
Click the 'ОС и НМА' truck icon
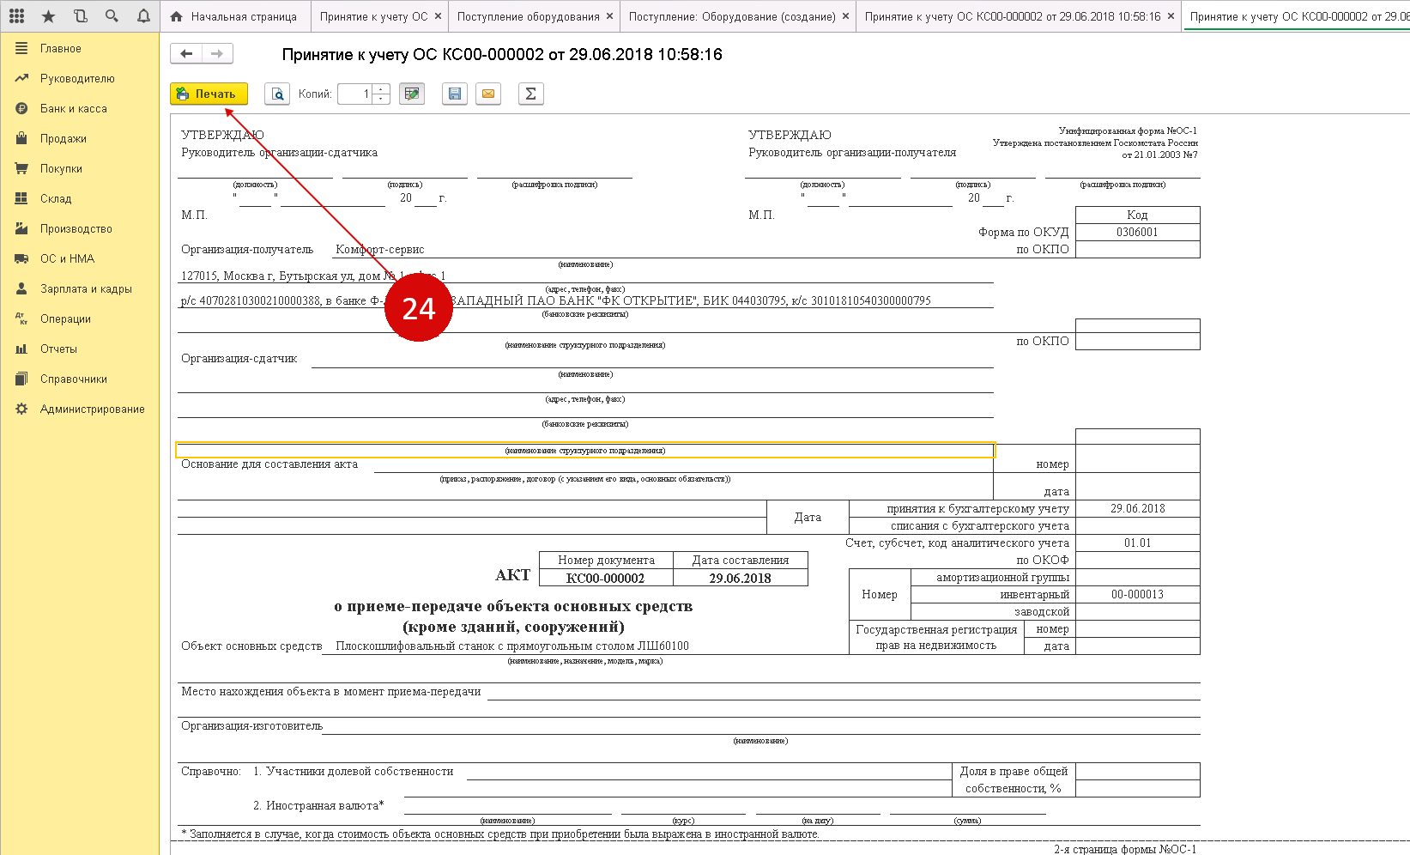pyautogui.click(x=21, y=259)
